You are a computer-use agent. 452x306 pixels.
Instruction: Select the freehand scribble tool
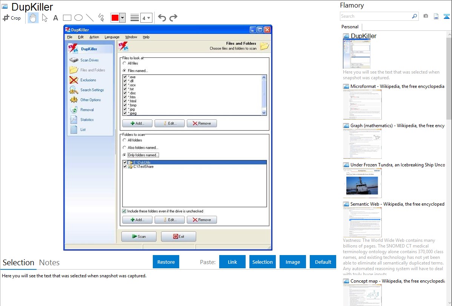[101, 18]
